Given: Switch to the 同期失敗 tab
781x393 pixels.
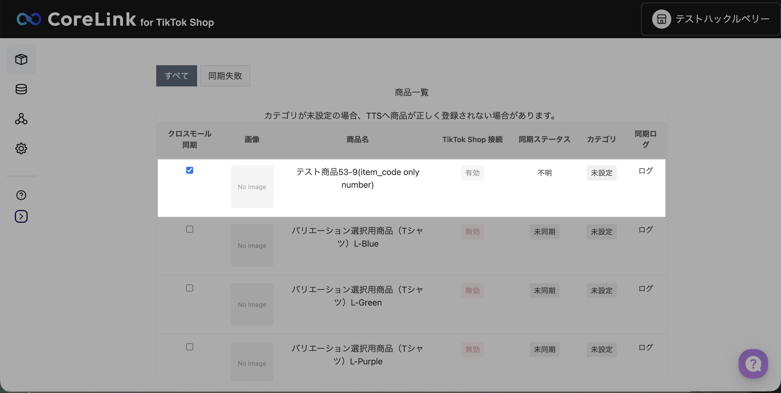Looking at the screenshot, I should [x=225, y=76].
